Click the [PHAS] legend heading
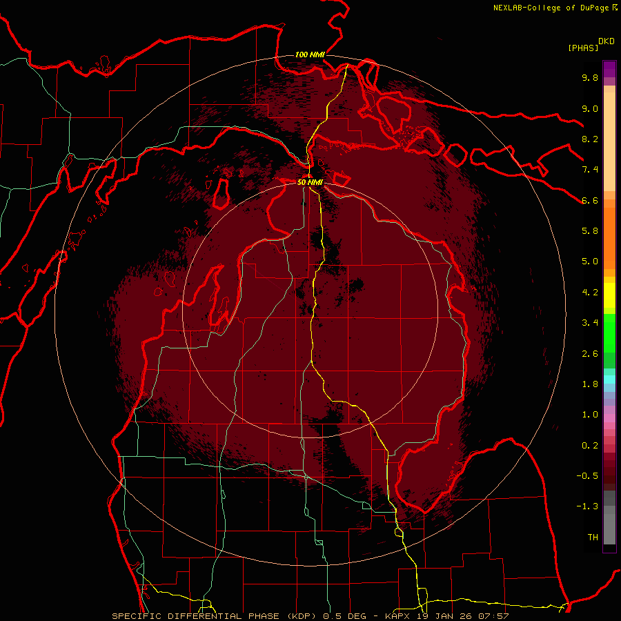Viewport: 621px width, 621px height. (x=583, y=48)
